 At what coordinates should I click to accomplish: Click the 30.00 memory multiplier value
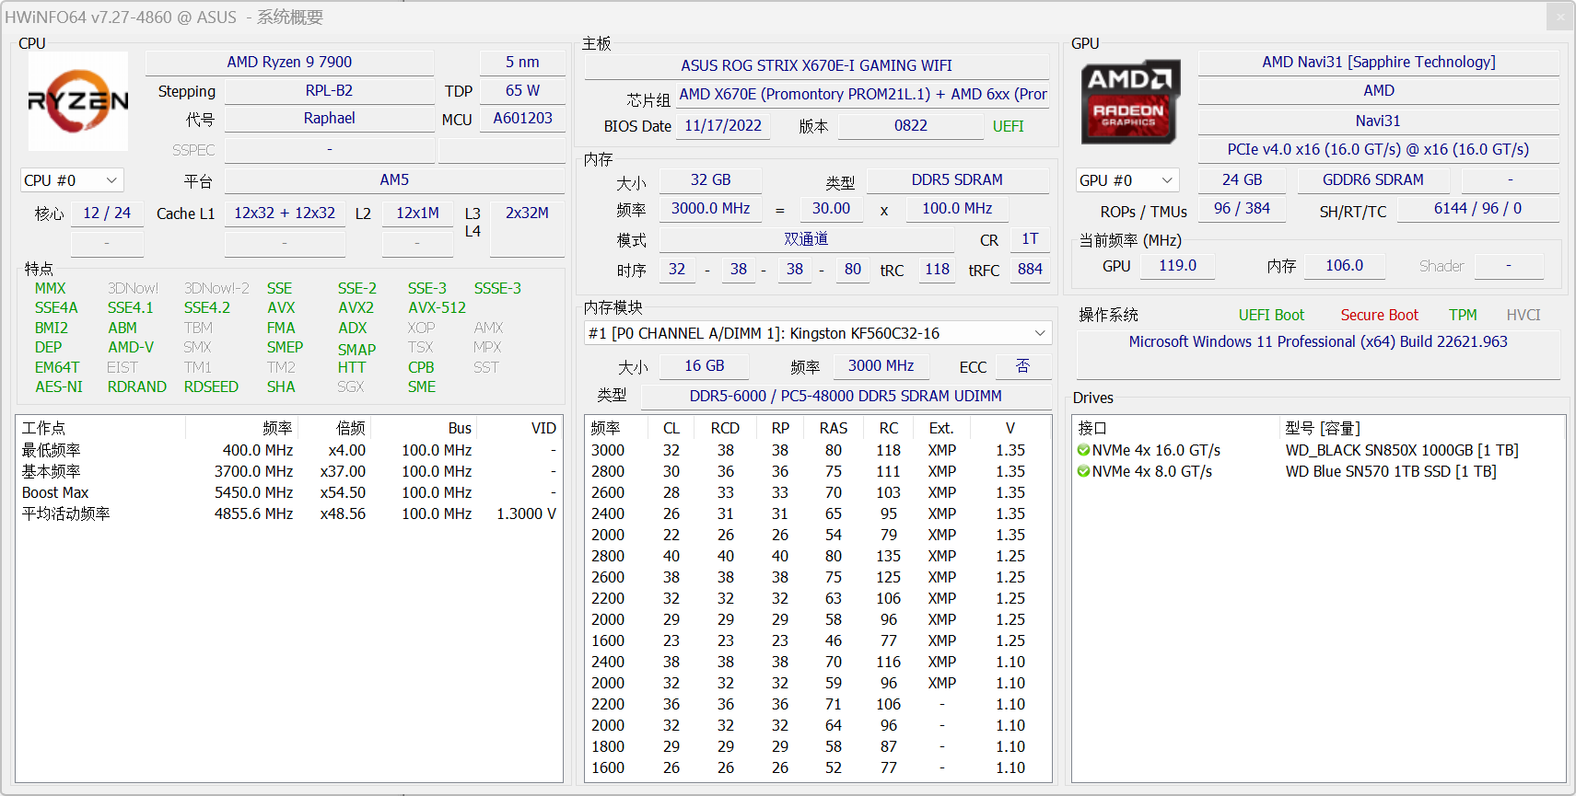(x=831, y=208)
